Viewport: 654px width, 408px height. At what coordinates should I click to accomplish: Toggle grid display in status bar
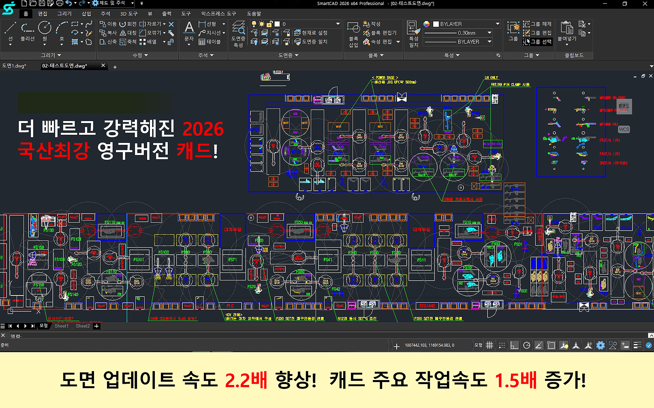(489, 345)
